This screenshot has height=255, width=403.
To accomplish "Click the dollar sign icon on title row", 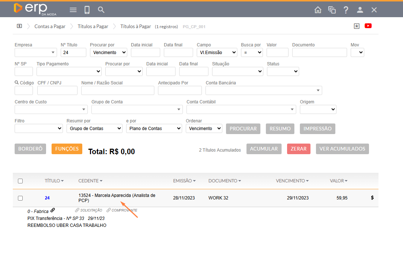I will 372,198.
